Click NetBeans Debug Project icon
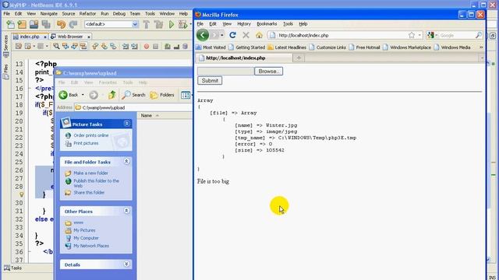 (x=183, y=24)
